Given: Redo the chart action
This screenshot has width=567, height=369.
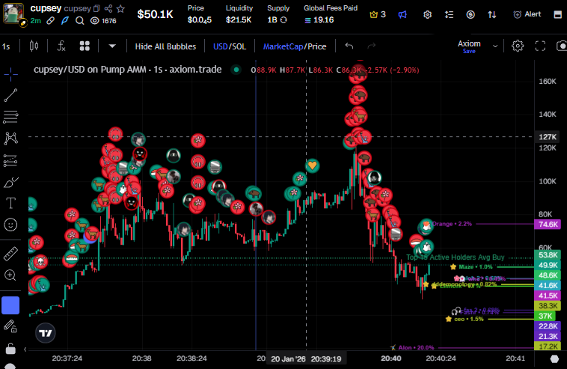Looking at the screenshot, I should click(x=371, y=46).
